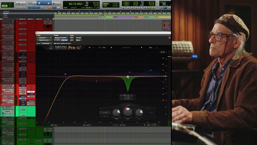Screen dimensions: 257x145
Task: Toggle plug-in BYPASS
Action: point(79,38)
